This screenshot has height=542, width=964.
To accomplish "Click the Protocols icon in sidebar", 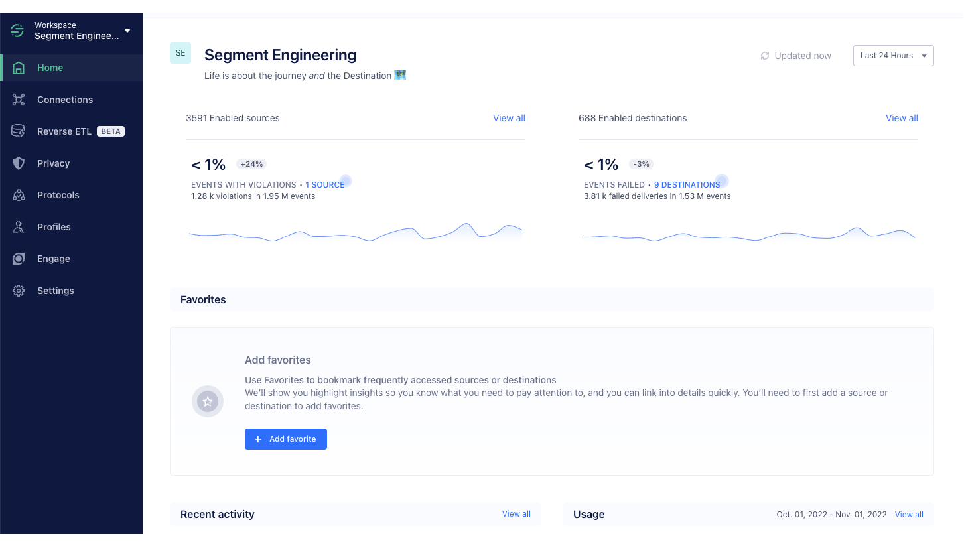I will (19, 195).
